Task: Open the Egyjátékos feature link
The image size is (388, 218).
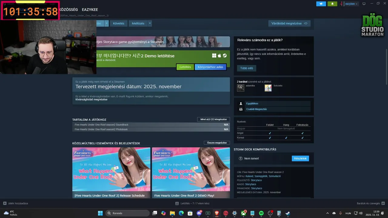Action: point(252,104)
